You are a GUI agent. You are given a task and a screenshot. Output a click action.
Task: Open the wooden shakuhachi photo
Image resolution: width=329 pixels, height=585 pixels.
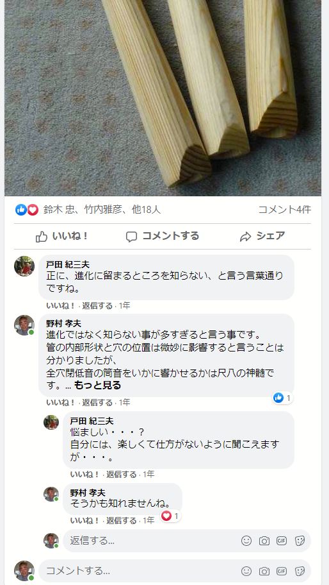point(163,97)
